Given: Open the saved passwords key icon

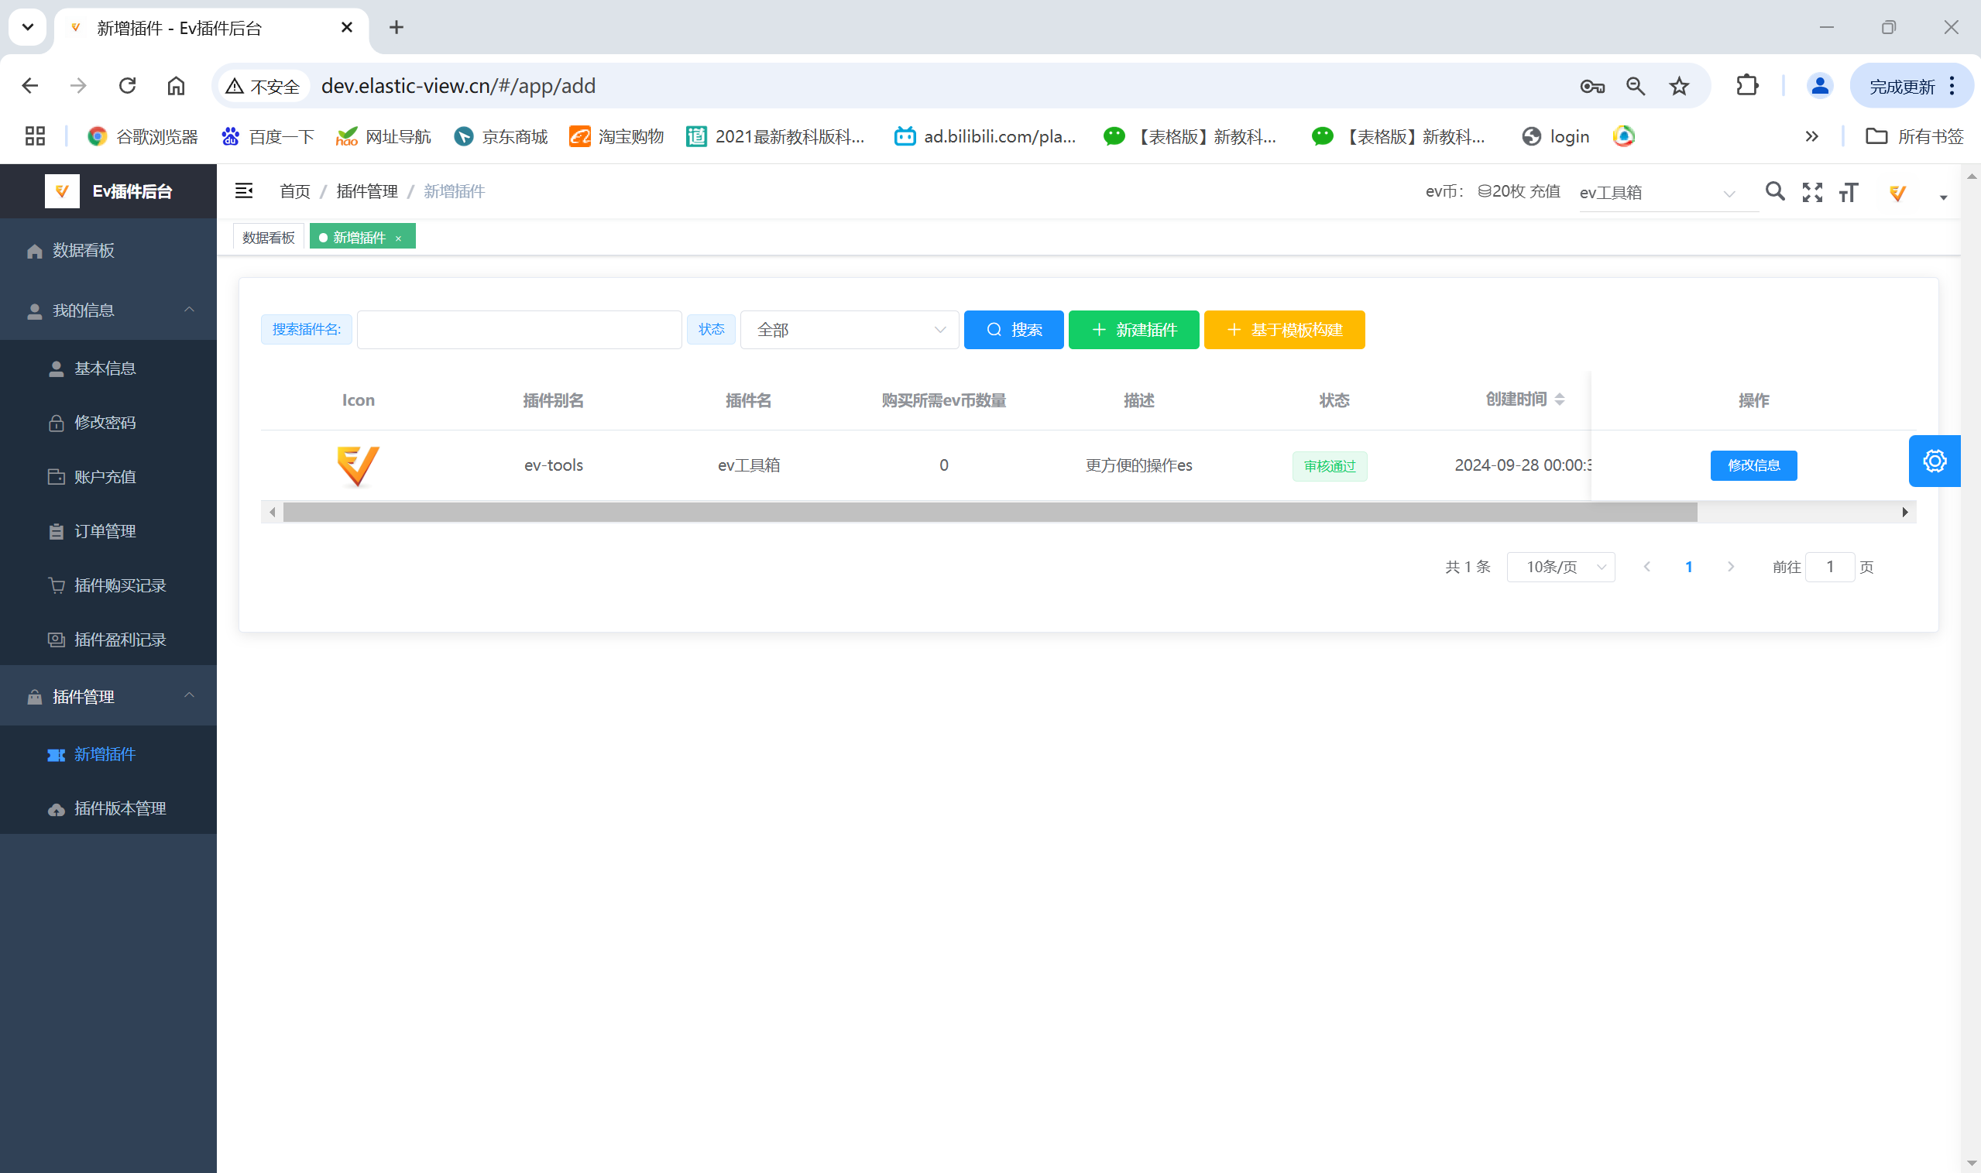Looking at the screenshot, I should [x=1591, y=86].
